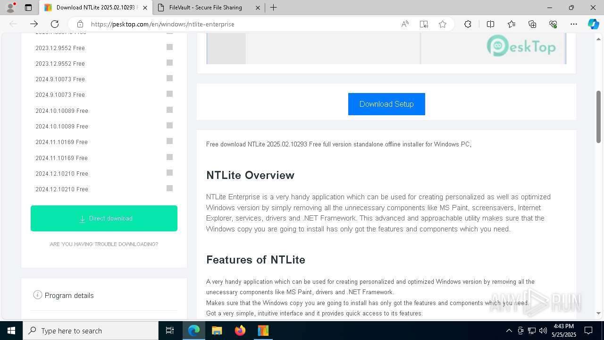This screenshot has height=340, width=604.
Task: Refresh the current page
Action: pyautogui.click(x=55, y=24)
